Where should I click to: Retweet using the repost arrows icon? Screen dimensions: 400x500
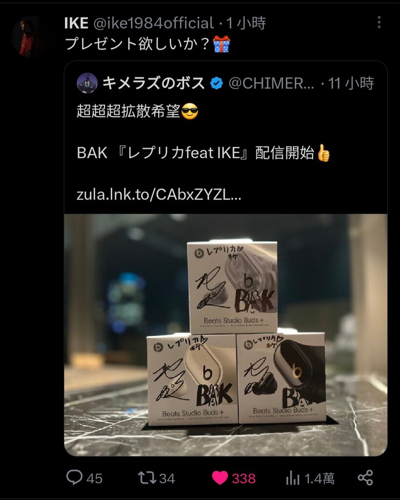[147, 478]
